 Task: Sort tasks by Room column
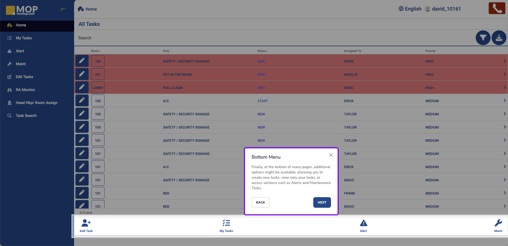tap(96, 51)
